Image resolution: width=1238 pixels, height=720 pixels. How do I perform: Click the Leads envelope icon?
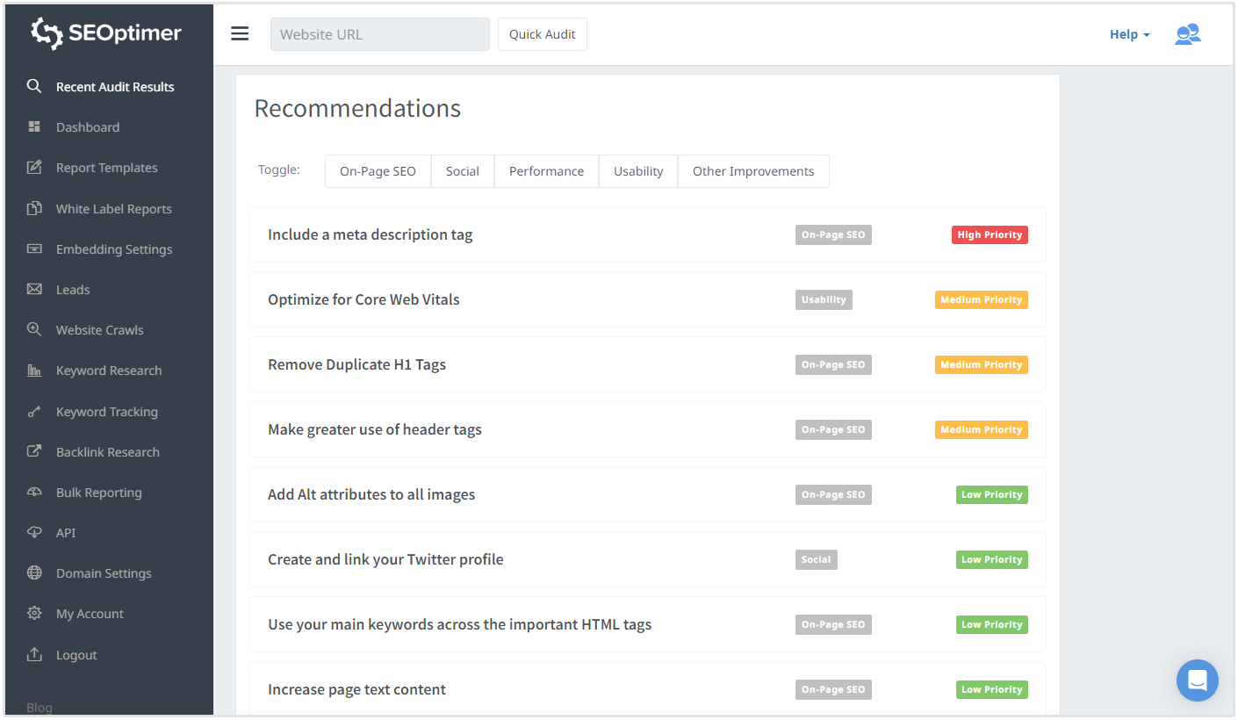34,290
